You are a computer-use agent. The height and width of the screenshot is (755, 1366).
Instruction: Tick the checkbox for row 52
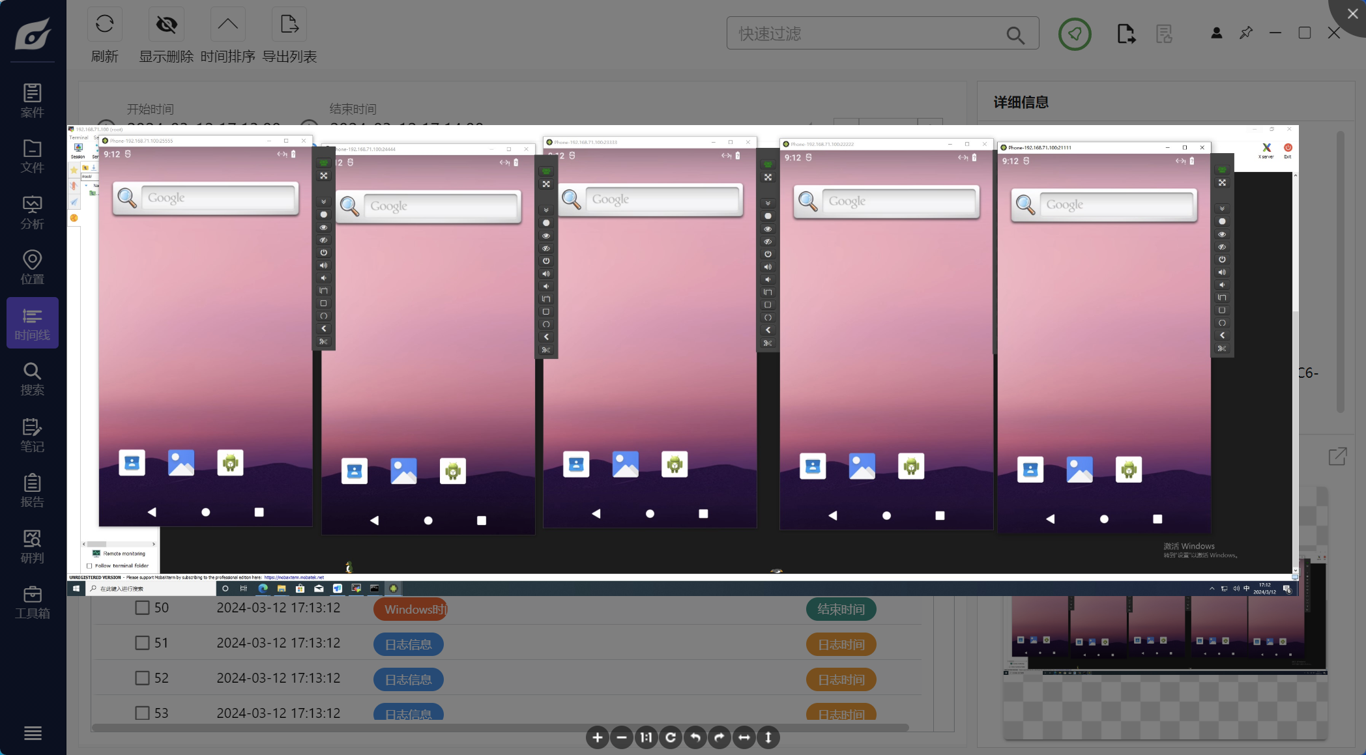142,678
